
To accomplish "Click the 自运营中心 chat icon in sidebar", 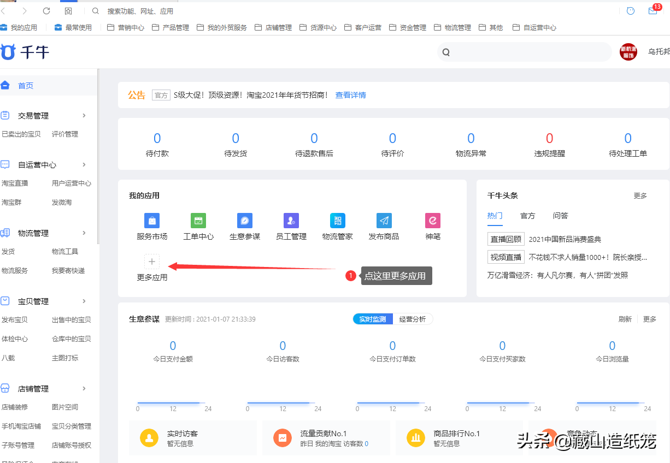I will click(5, 164).
